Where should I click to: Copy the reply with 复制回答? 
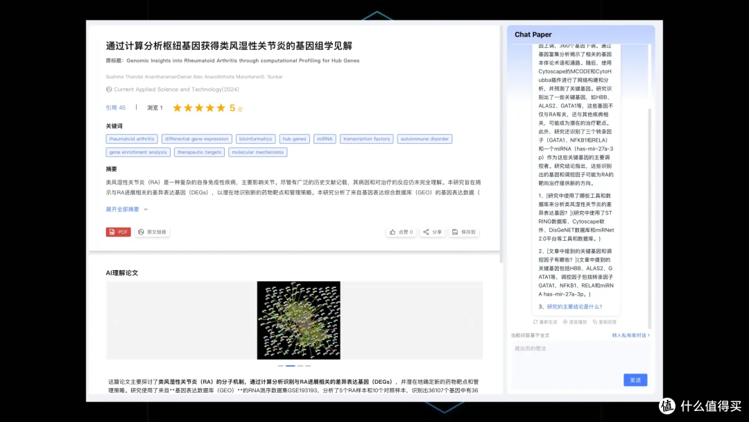[605, 322]
